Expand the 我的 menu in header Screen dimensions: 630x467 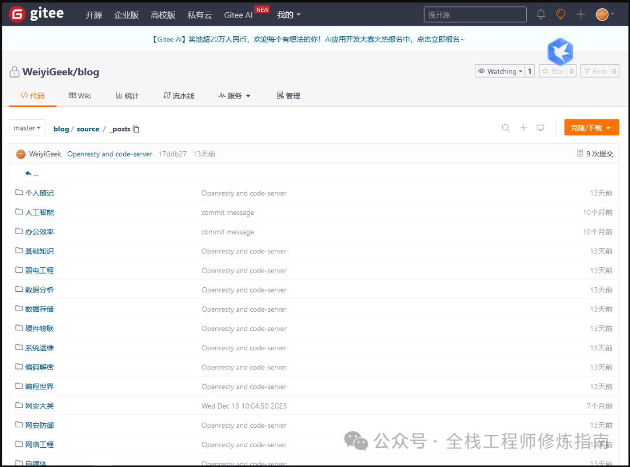289,15
